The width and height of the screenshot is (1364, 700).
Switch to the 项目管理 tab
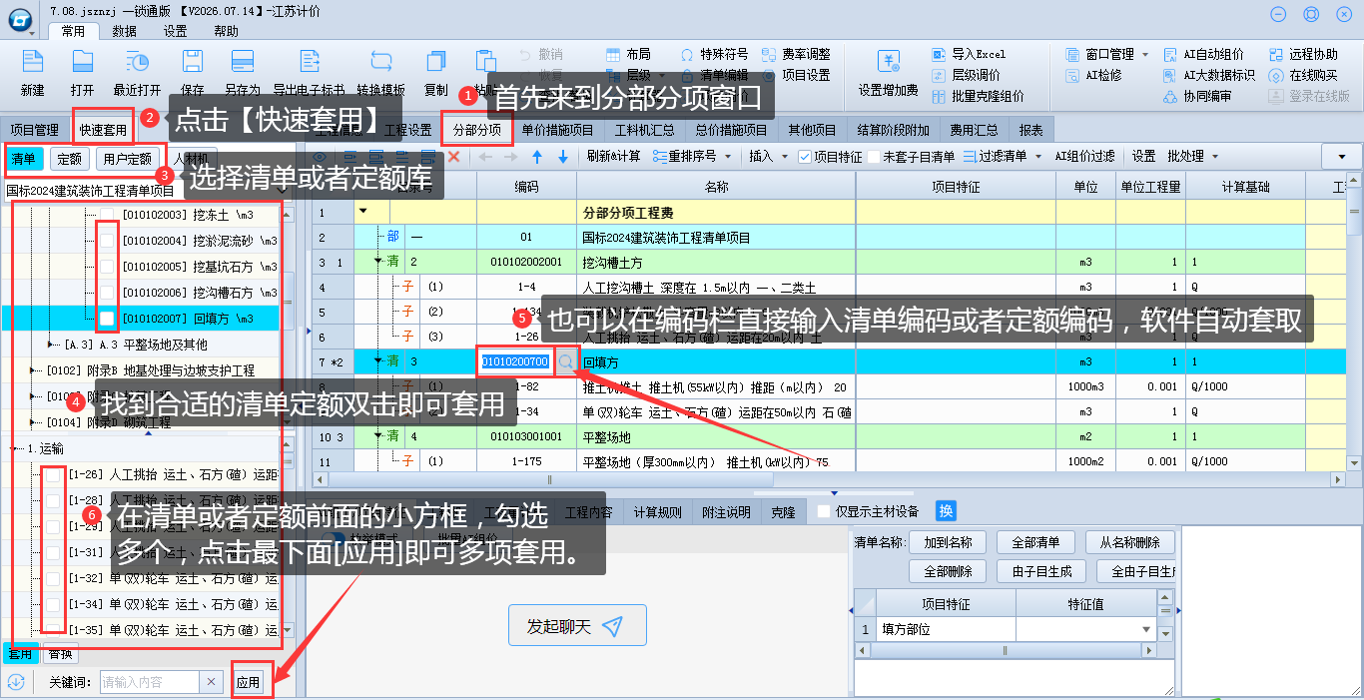(35, 130)
